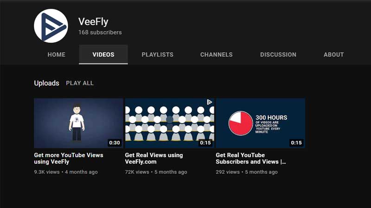Open the white audience figures thumbnail

[170, 123]
